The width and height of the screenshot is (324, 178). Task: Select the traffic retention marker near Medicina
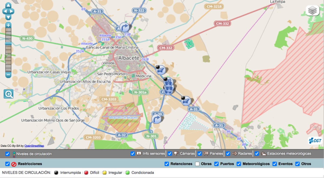click(161, 70)
